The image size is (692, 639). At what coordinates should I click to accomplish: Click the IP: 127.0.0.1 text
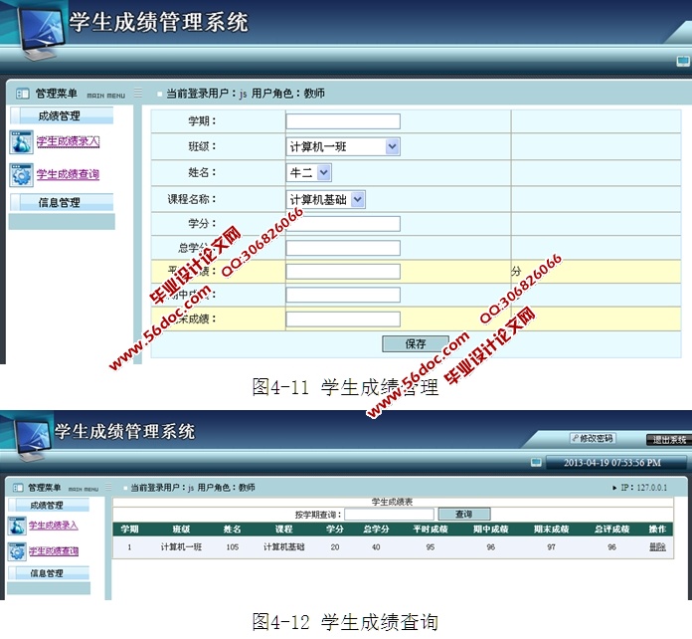coord(644,488)
